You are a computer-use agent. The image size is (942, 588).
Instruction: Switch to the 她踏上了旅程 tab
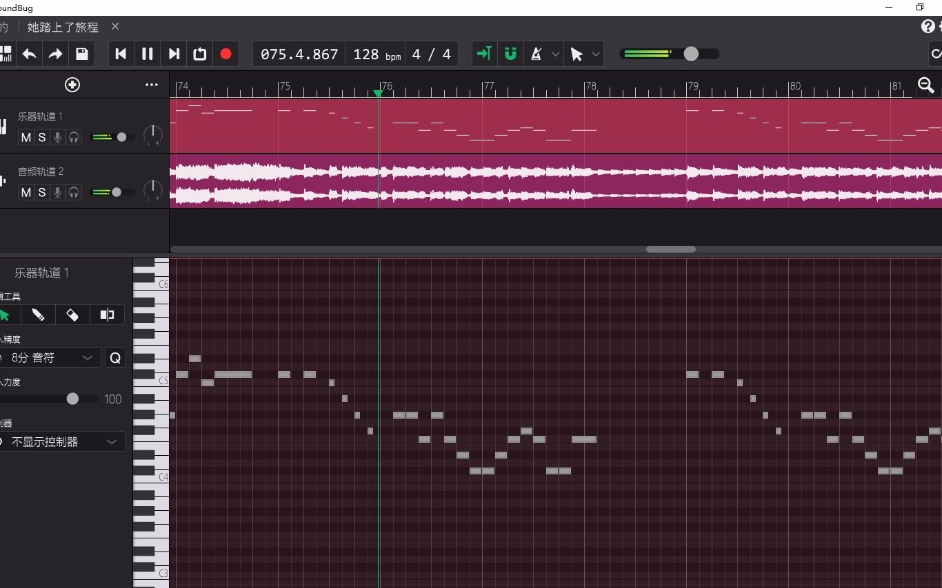tap(63, 27)
